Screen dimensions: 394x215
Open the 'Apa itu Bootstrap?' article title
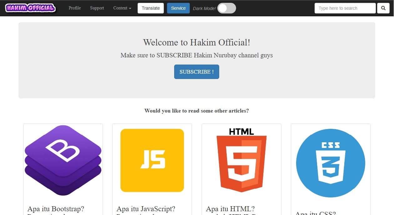(56, 209)
